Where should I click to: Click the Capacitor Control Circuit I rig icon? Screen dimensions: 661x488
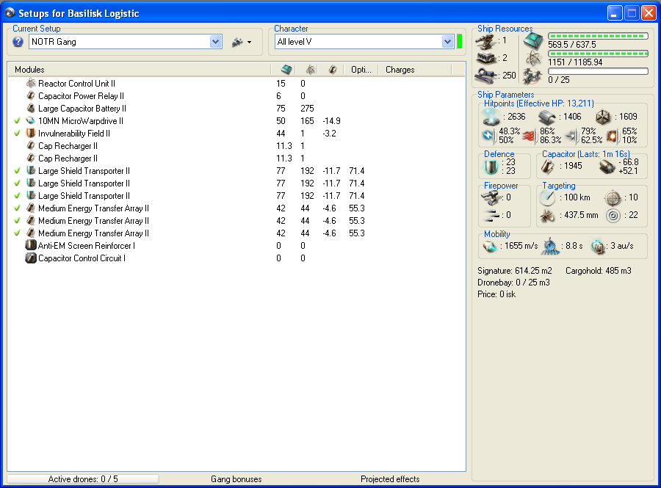point(31,258)
